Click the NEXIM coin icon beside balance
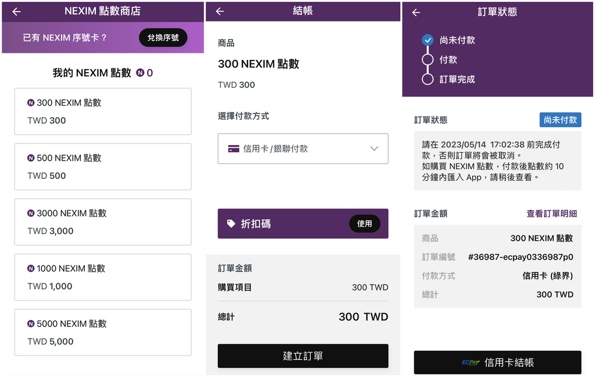The image size is (595, 377). [x=140, y=73]
